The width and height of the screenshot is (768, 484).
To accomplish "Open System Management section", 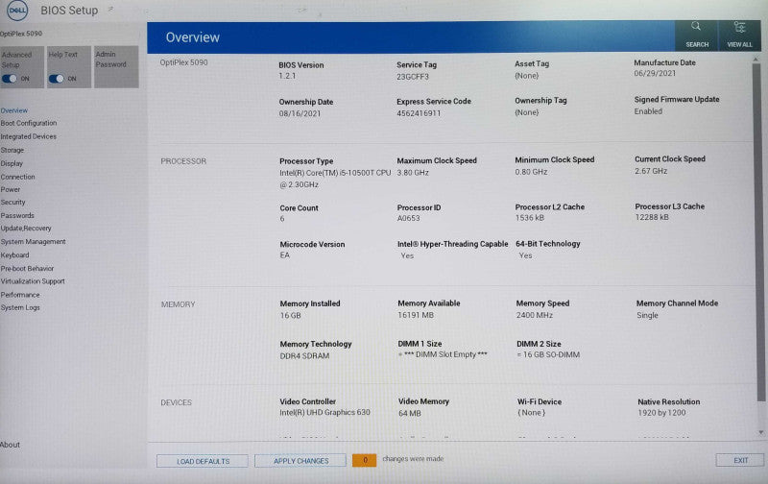I will (x=33, y=241).
